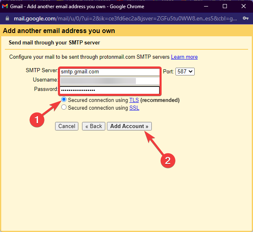
Task: Click the padlock site security icon
Action: point(7,18)
